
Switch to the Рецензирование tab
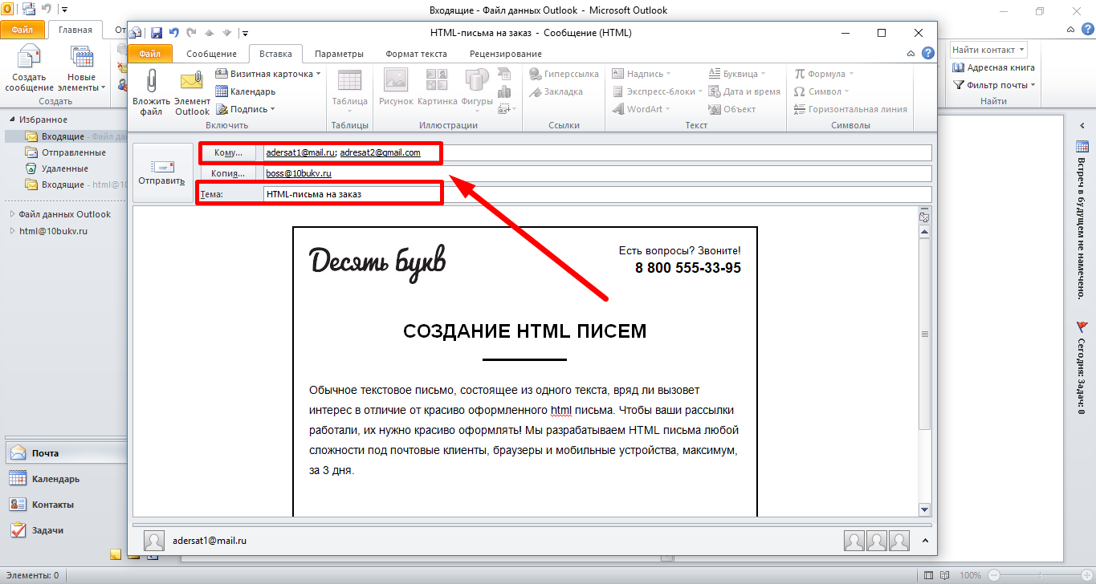(505, 54)
